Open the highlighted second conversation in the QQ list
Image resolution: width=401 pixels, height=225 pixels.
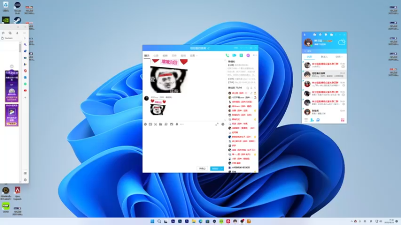coord(324,74)
